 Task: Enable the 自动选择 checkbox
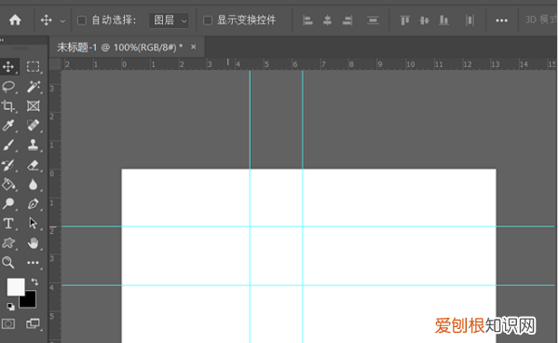coord(82,21)
